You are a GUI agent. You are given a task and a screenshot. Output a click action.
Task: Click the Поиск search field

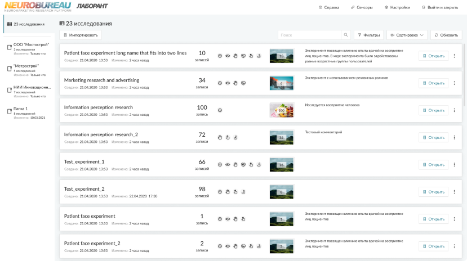tap(310, 35)
